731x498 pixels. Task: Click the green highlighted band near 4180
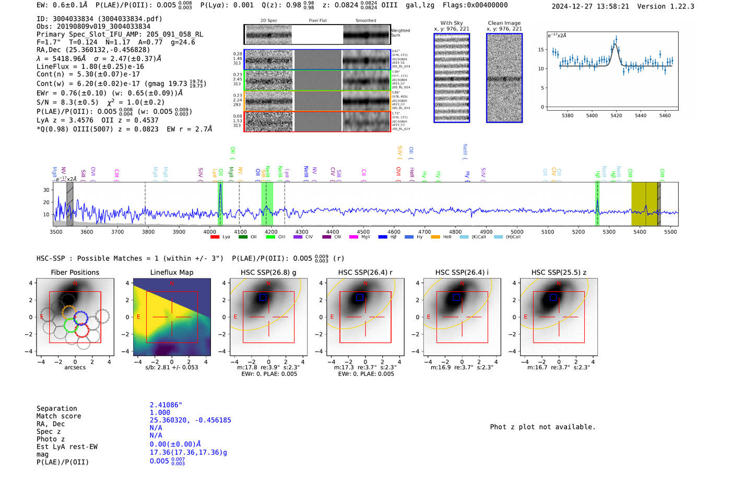(267, 204)
